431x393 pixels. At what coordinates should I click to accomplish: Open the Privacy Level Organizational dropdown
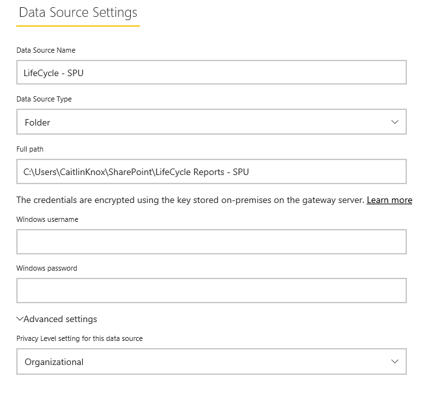212,361
